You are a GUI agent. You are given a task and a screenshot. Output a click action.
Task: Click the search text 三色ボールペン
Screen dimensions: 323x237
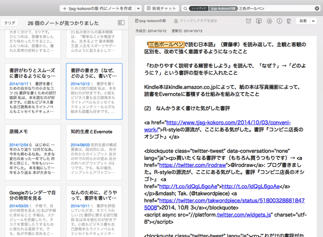click(251, 9)
